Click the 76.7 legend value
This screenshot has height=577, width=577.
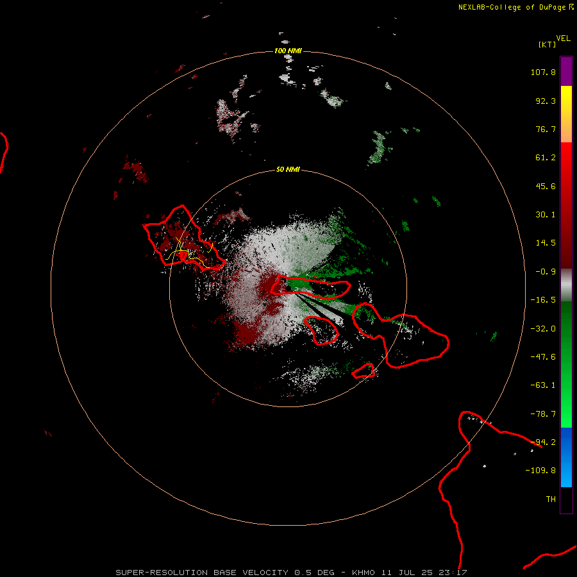[x=546, y=129]
